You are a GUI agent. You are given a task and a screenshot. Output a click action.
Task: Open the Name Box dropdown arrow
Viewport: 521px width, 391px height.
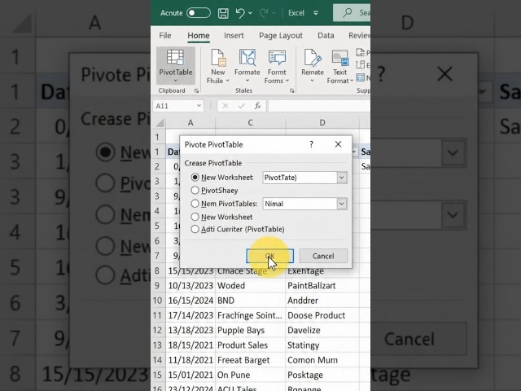click(199, 106)
